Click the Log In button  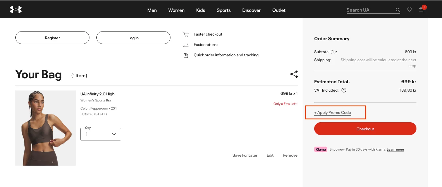click(133, 38)
